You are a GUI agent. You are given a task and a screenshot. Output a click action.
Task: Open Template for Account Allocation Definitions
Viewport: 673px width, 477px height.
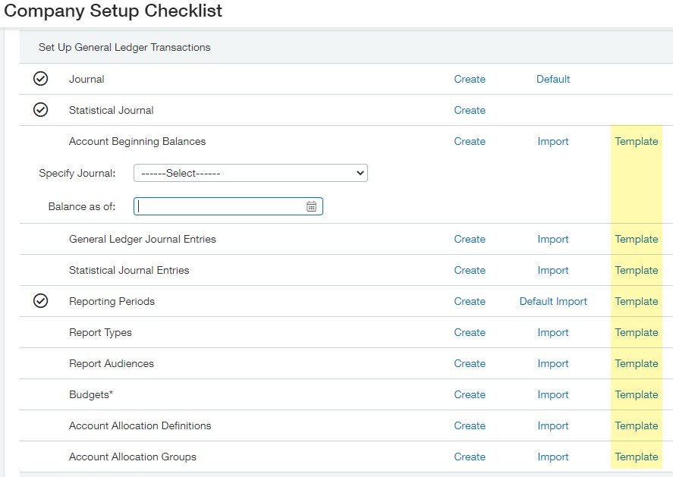tap(637, 425)
